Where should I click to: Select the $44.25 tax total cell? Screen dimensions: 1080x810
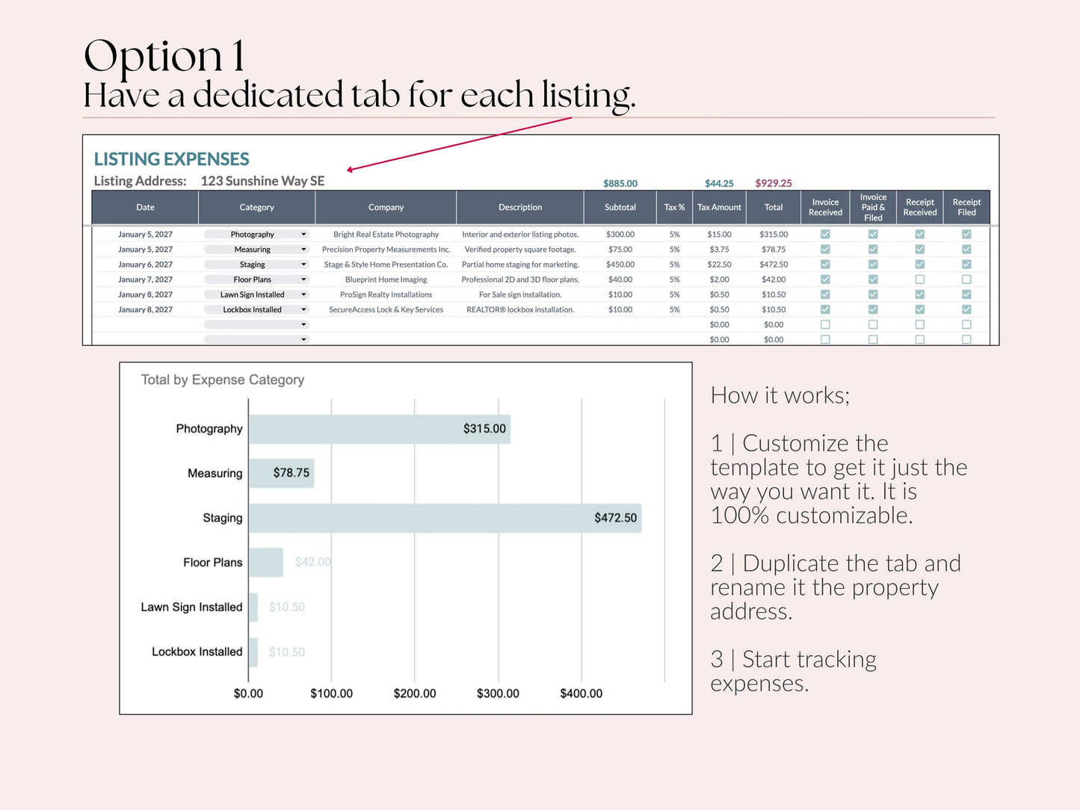coord(719,183)
